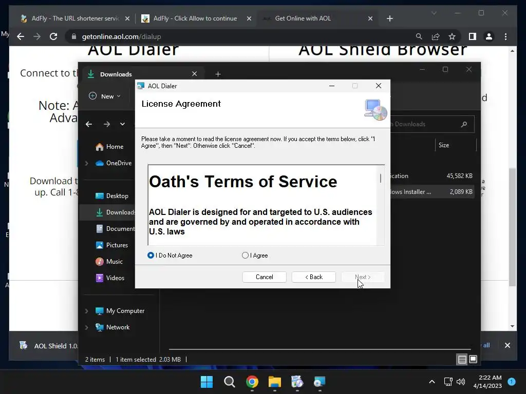This screenshot has height=394, width=526.
Task: Show hidden system tray icons
Action: point(432,382)
